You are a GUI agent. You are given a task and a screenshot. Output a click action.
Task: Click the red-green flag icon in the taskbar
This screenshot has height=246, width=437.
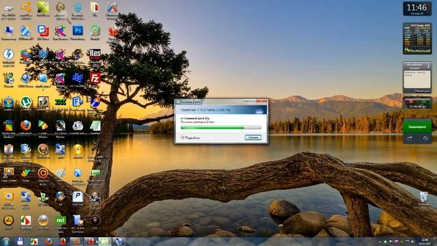click(34, 241)
